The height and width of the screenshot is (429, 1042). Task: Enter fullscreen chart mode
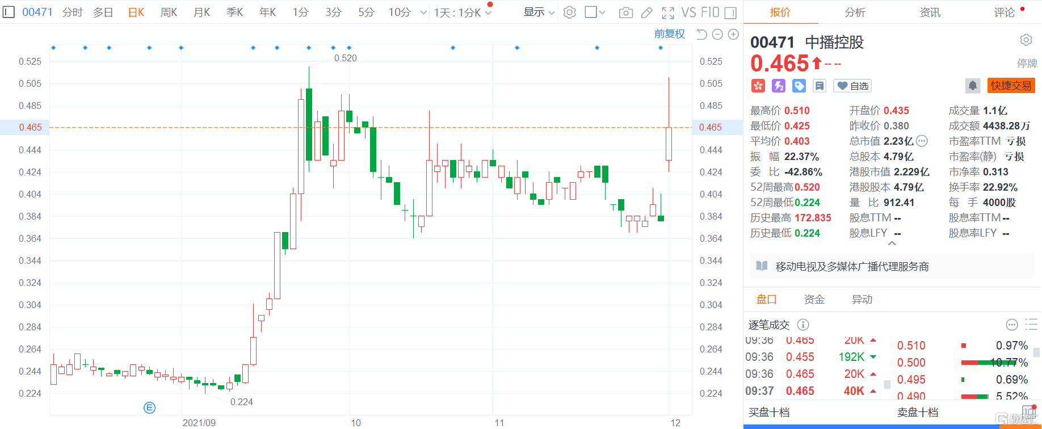(x=668, y=12)
